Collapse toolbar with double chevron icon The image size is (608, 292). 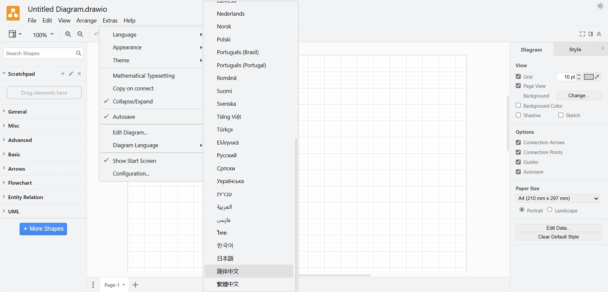[599, 34]
